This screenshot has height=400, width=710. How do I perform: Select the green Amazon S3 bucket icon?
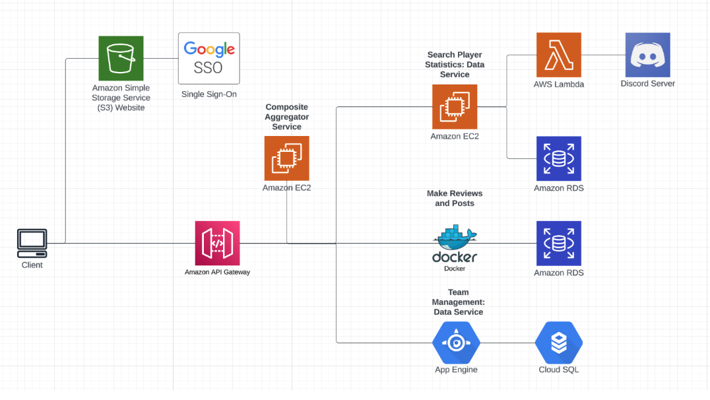point(121,59)
